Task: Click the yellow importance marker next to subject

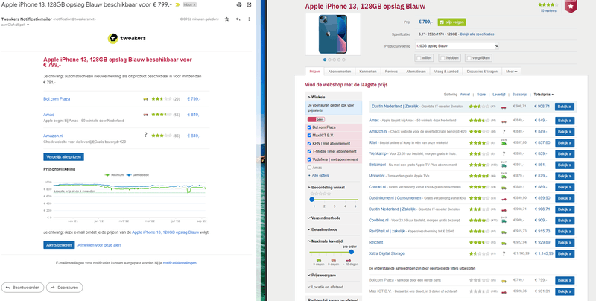Action: point(177,5)
